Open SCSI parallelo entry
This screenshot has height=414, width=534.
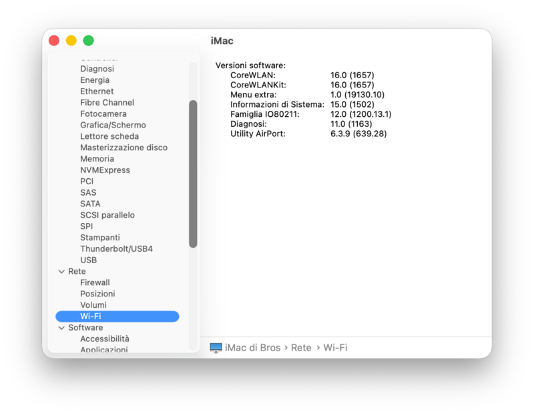(107, 215)
